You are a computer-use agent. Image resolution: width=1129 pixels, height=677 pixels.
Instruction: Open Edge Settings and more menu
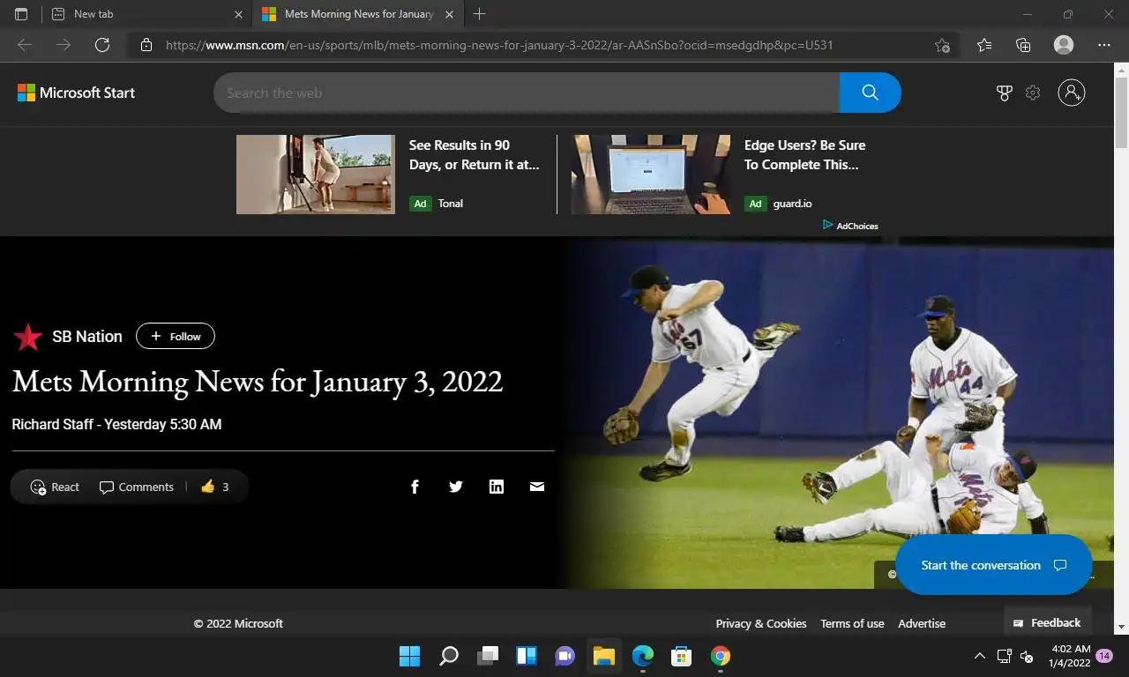tap(1104, 45)
